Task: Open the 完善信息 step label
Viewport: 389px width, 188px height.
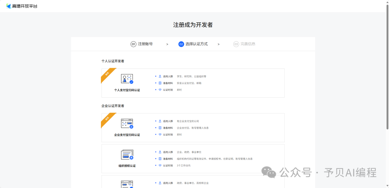Action: [x=248, y=44]
